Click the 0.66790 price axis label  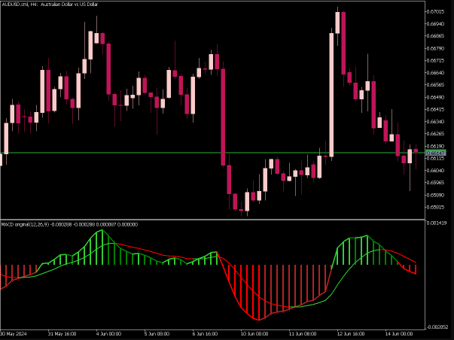coord(436,48)
